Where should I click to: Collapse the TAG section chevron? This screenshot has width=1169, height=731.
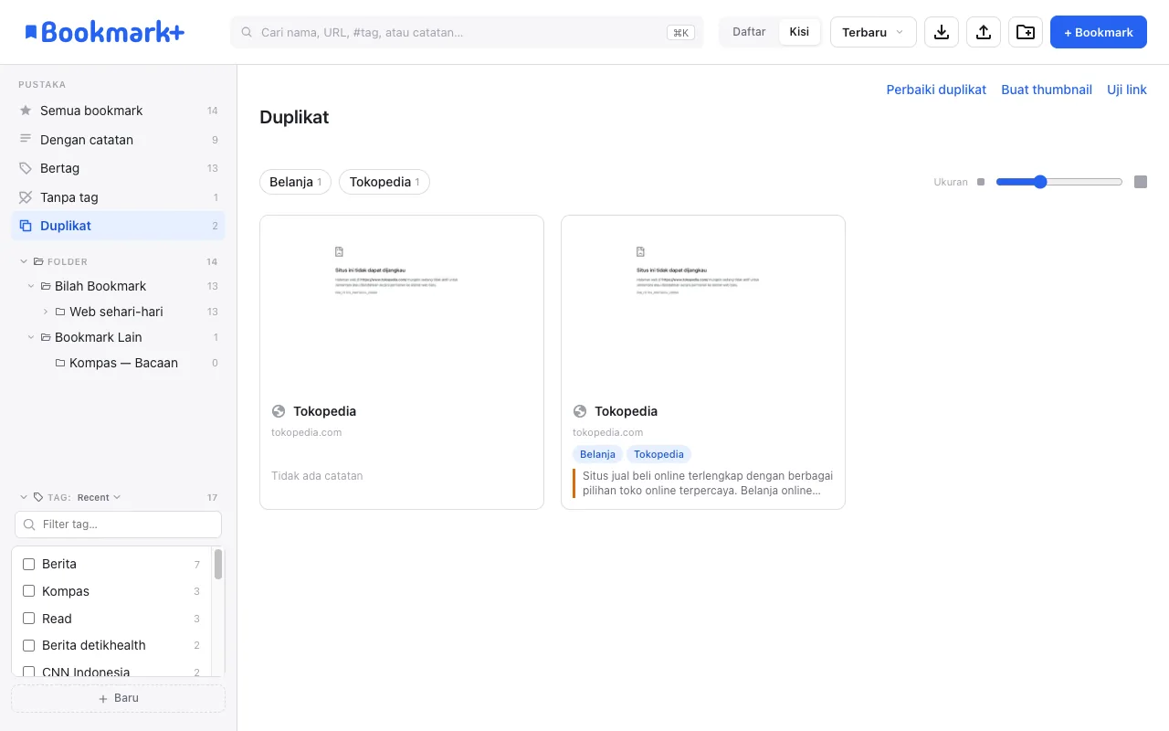[24, 498]
